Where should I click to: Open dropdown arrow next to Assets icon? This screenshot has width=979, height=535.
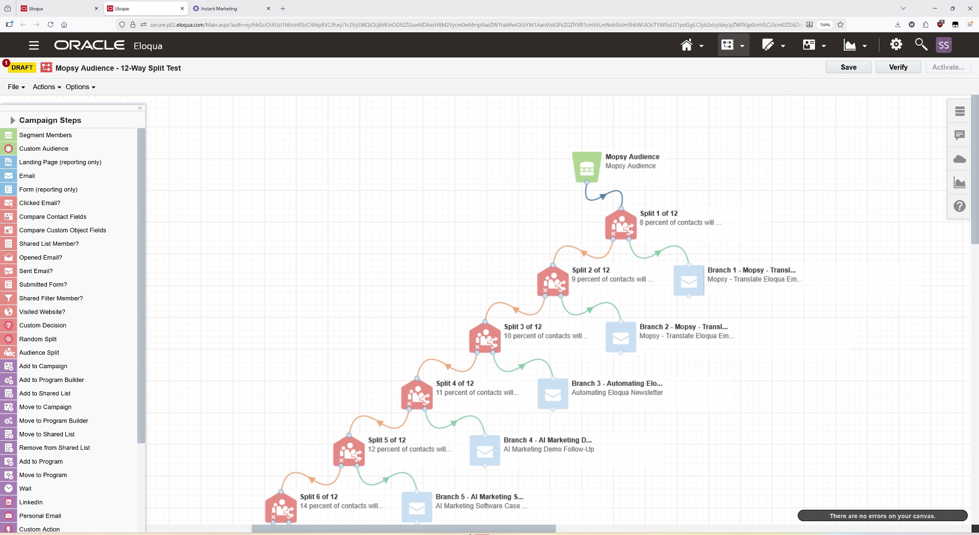pos(783,46)
